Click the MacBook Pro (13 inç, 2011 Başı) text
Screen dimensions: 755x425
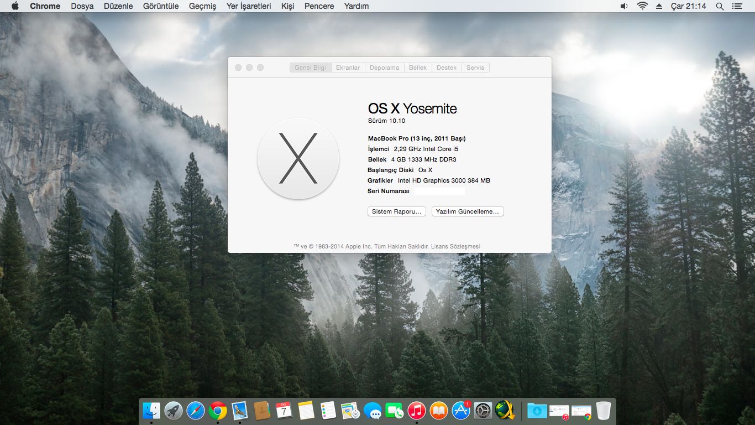click(x=417, y=138)
